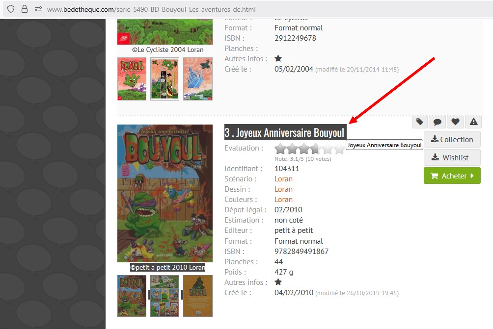
Task: Click the identifier value 104311
Action: (x=287, y=169)
